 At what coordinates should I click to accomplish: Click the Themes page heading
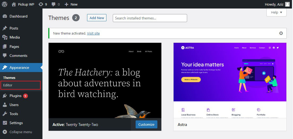point(59,18)
